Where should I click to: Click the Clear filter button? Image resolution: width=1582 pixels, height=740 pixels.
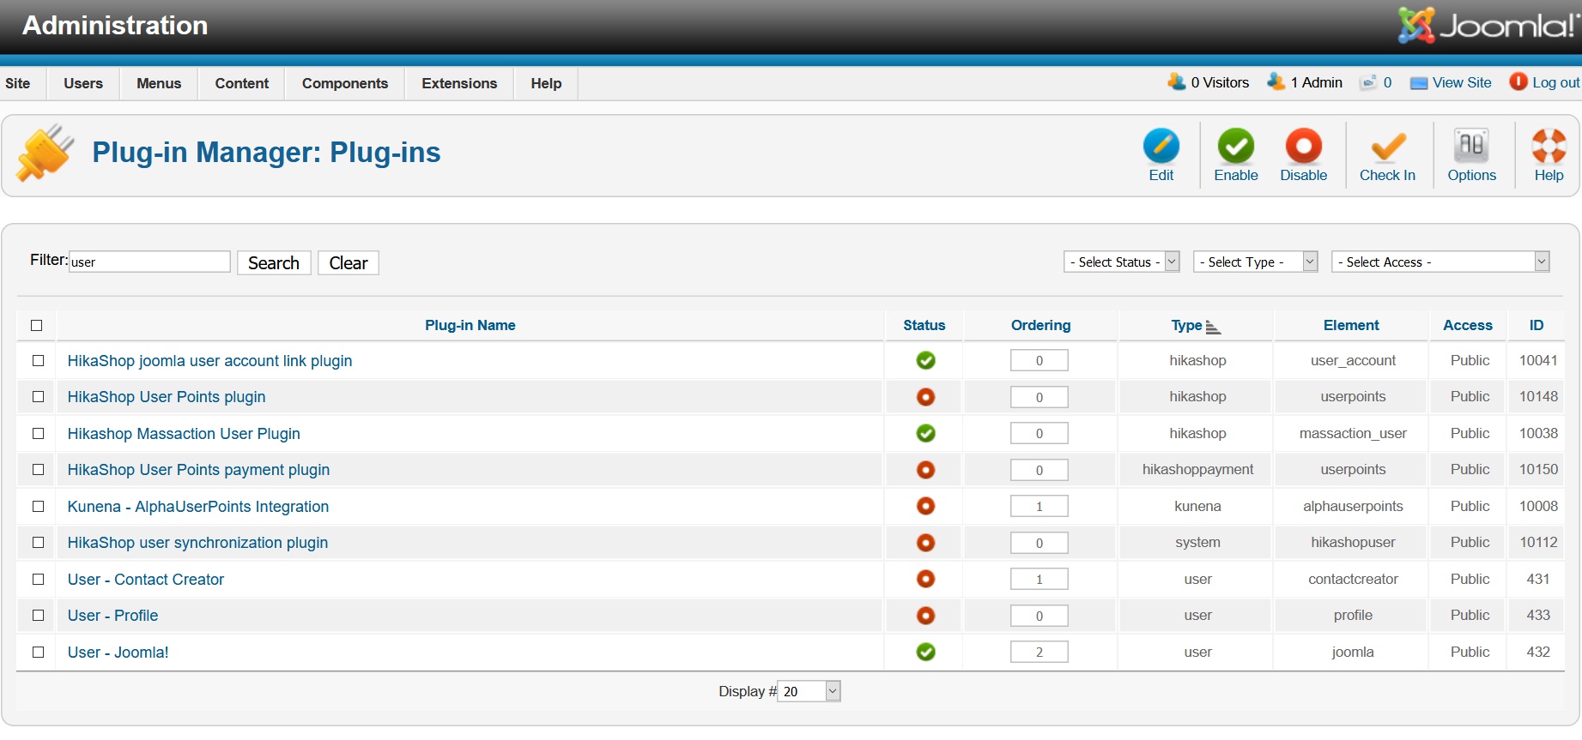[x=349, y=262]
